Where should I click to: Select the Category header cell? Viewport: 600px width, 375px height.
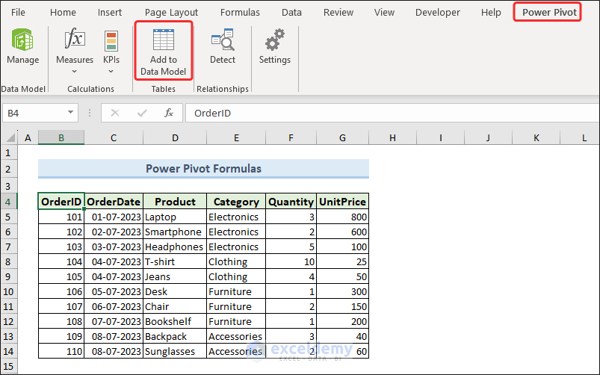tap(236, 201)
